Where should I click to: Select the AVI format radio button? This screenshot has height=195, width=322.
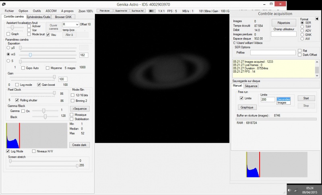[x=302, y=39]
